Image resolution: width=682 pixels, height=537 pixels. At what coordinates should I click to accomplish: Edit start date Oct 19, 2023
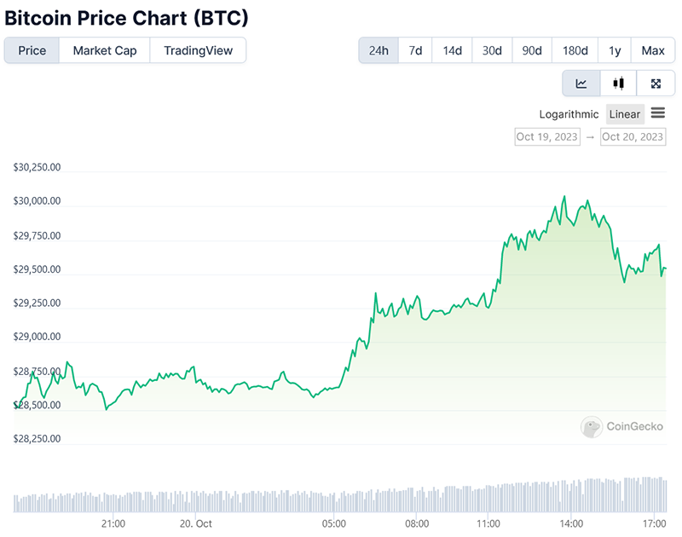(546, 136)
